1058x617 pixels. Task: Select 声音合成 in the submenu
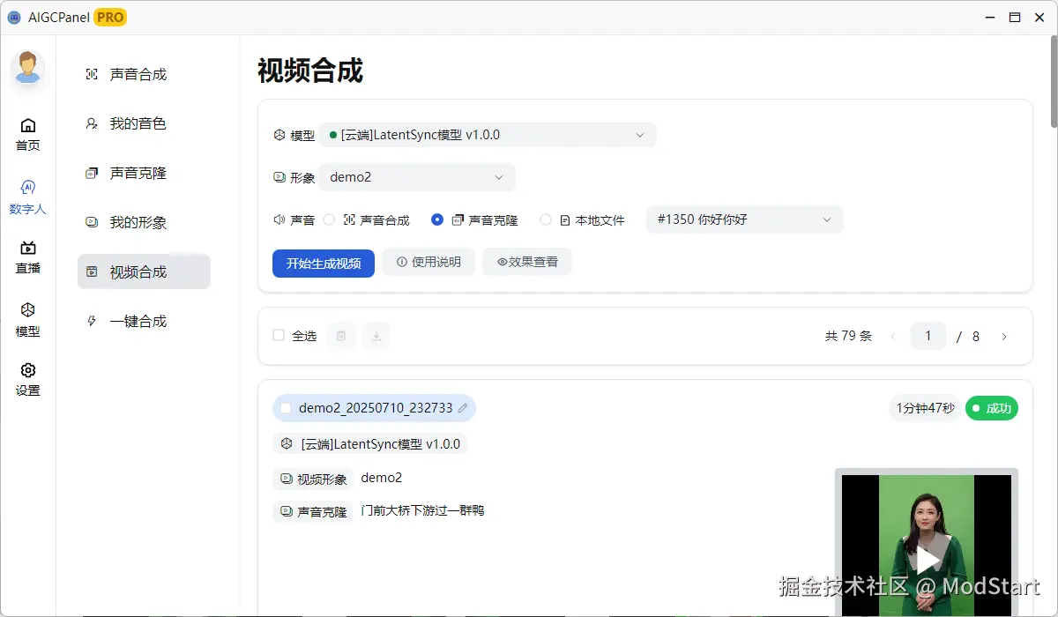pyautogui.click(x=144, y=75)
